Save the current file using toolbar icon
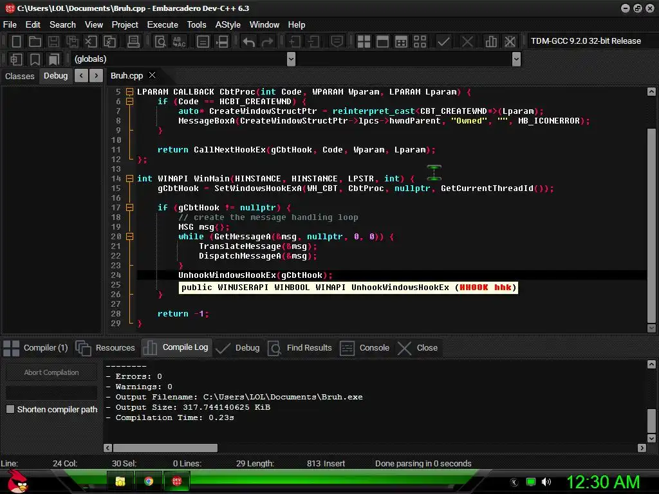Screen dimensions: 659x494 coord(53,41)
